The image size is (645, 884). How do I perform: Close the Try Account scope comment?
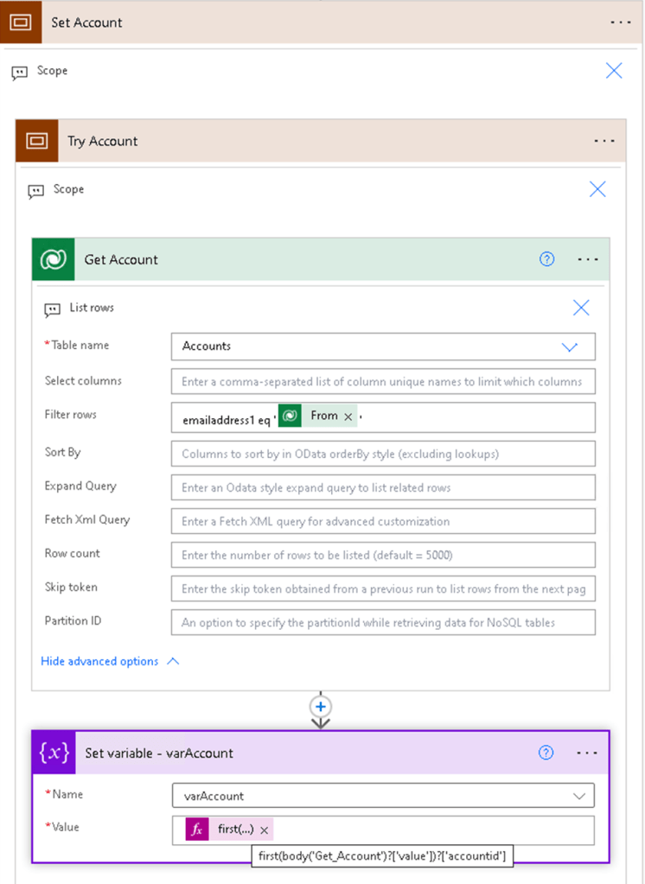pos(597,189)
